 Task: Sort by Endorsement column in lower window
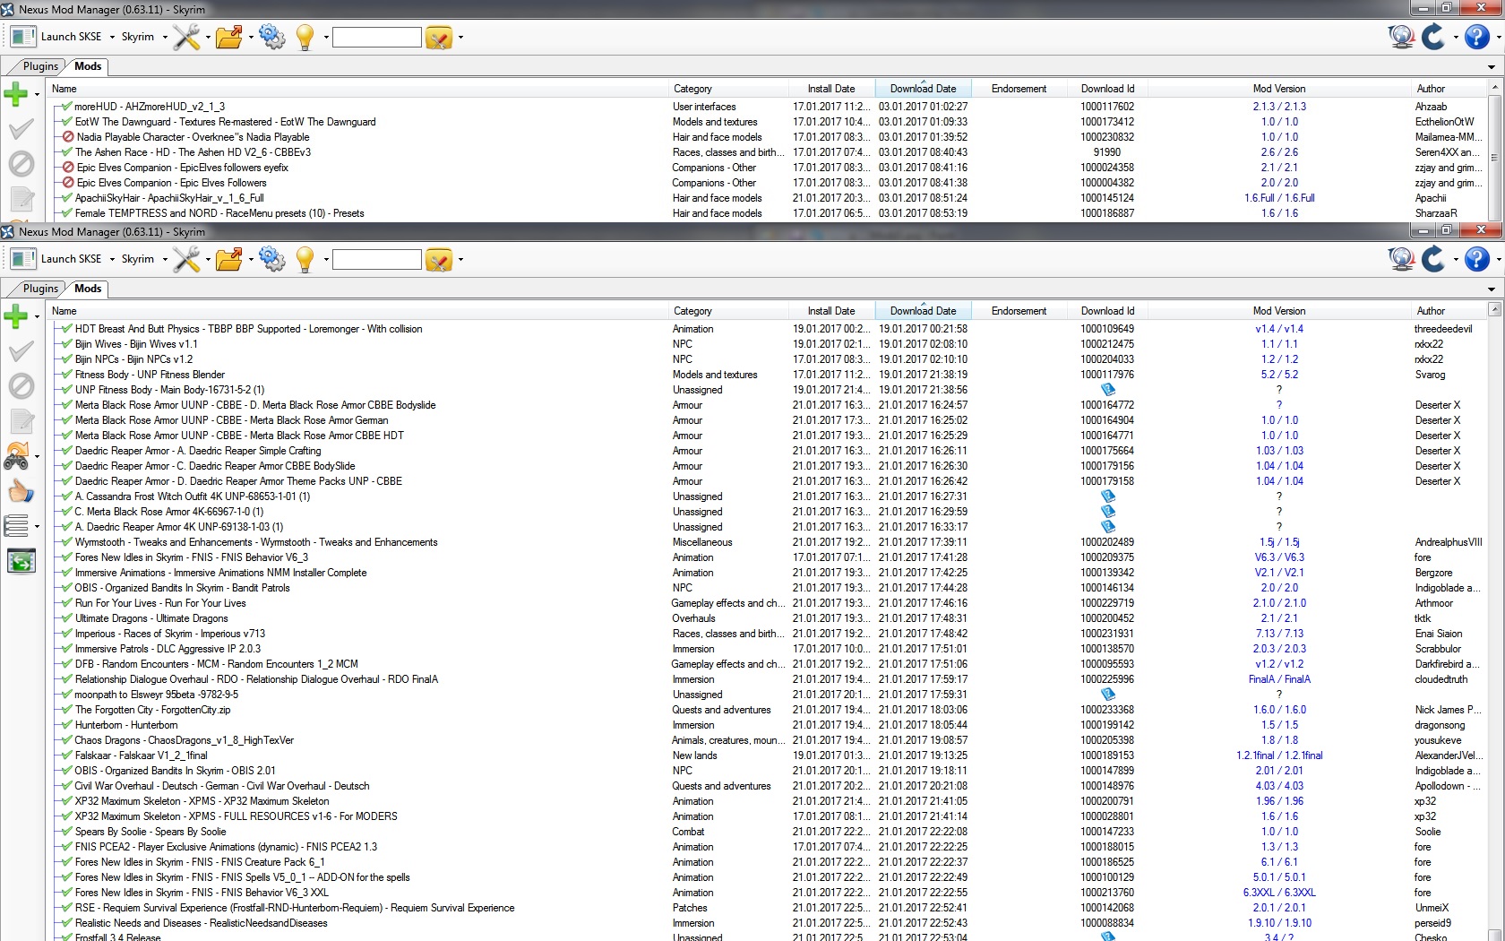click(x=1019, y=311)
